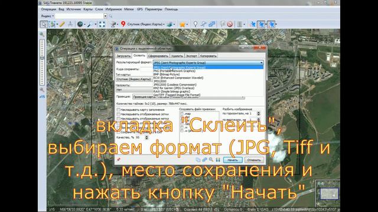378x212 pixels.
Task: Click the save floppy icon in dialog
Action: tap(218, 160)
